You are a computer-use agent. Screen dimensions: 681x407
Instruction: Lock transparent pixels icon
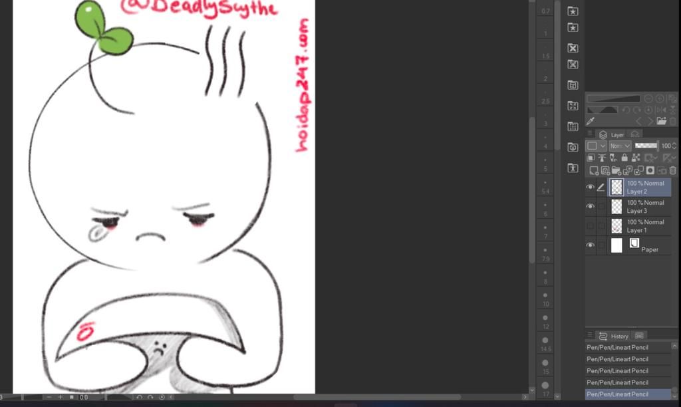click(x=636, y=158)
